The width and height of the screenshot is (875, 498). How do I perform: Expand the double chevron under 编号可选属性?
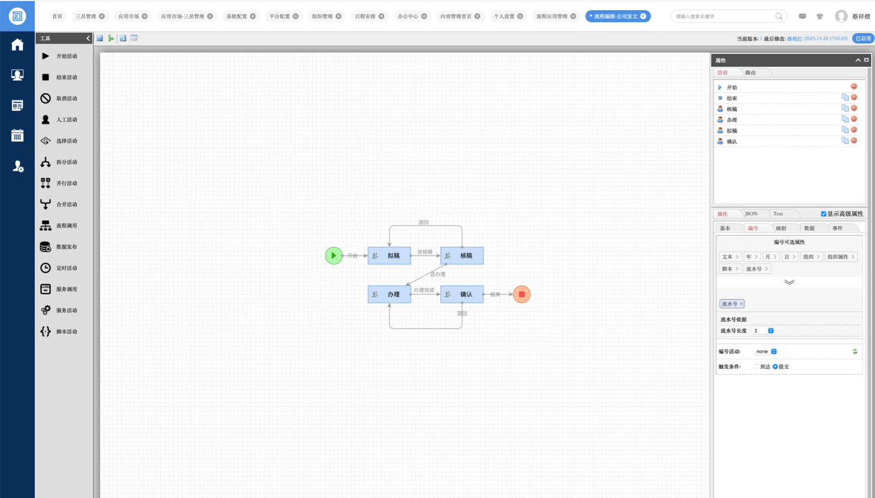pyautogui.click(x=789, y=282)
